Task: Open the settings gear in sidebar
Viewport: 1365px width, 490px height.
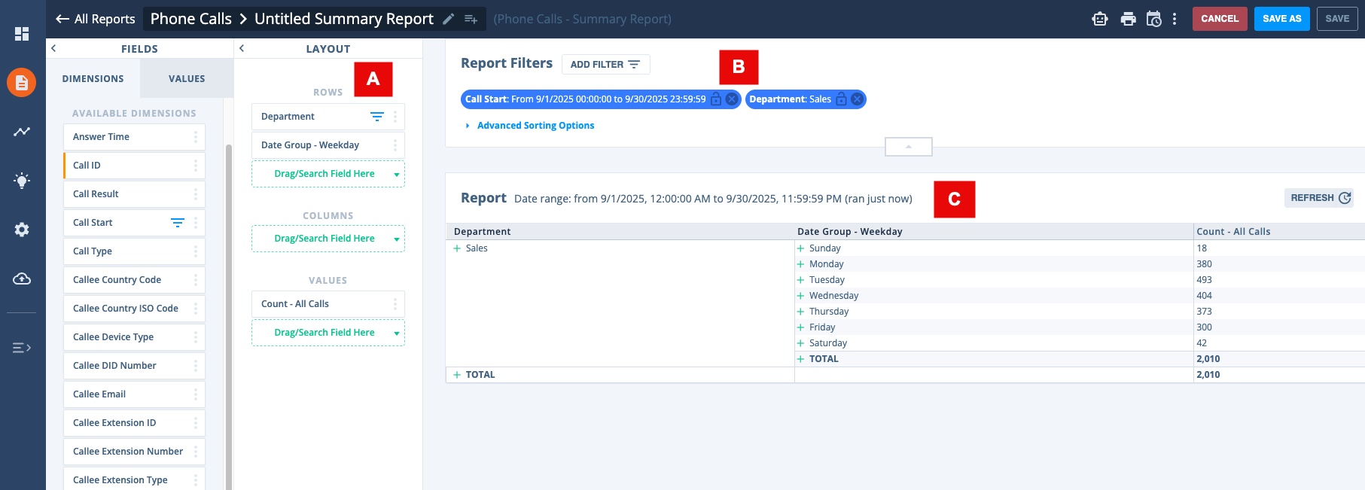Action: tap(22, 230)
